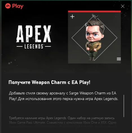Click the plus icon on charm card
132x133 pixels.
coord(72,17)
